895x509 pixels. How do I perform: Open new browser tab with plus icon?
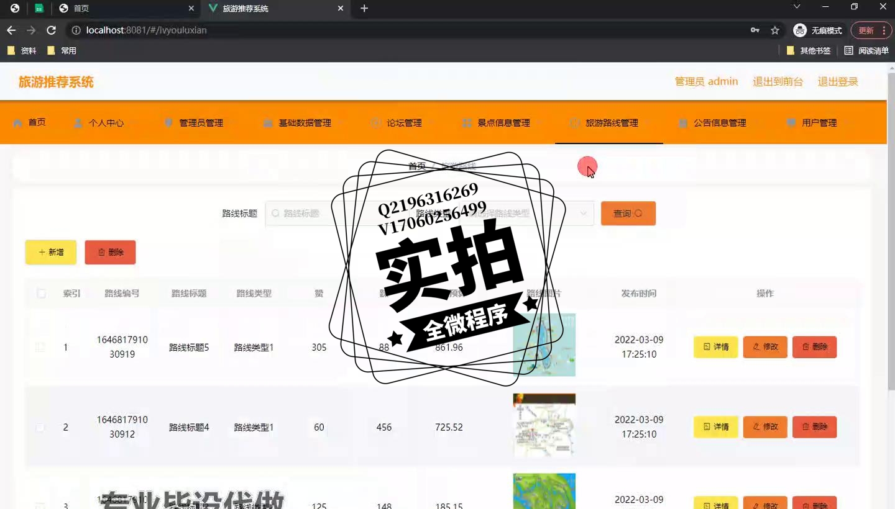(364, 8)
